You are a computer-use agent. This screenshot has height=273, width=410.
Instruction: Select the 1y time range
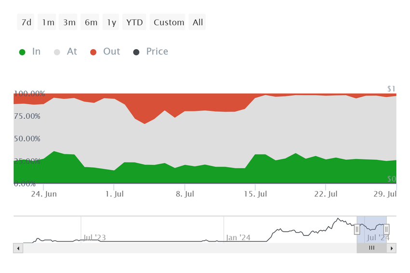point(110,22)
